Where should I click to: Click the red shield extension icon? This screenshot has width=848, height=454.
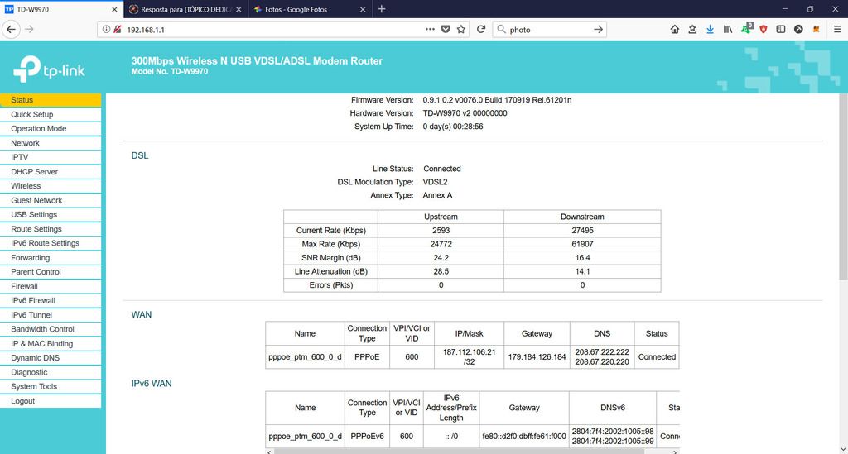(x=763, y=29)
